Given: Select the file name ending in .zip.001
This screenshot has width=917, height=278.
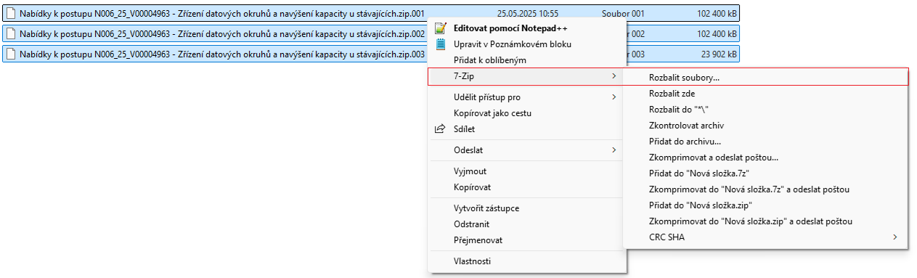Looking at the screenshot, I should click(221, 14).
